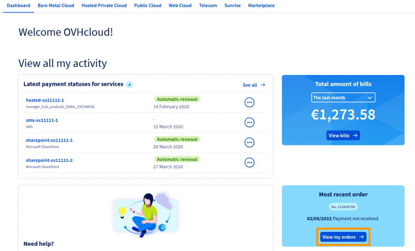
Task: Open actions menu for sharepoint-xx11111-1
Action: [249, 143]
